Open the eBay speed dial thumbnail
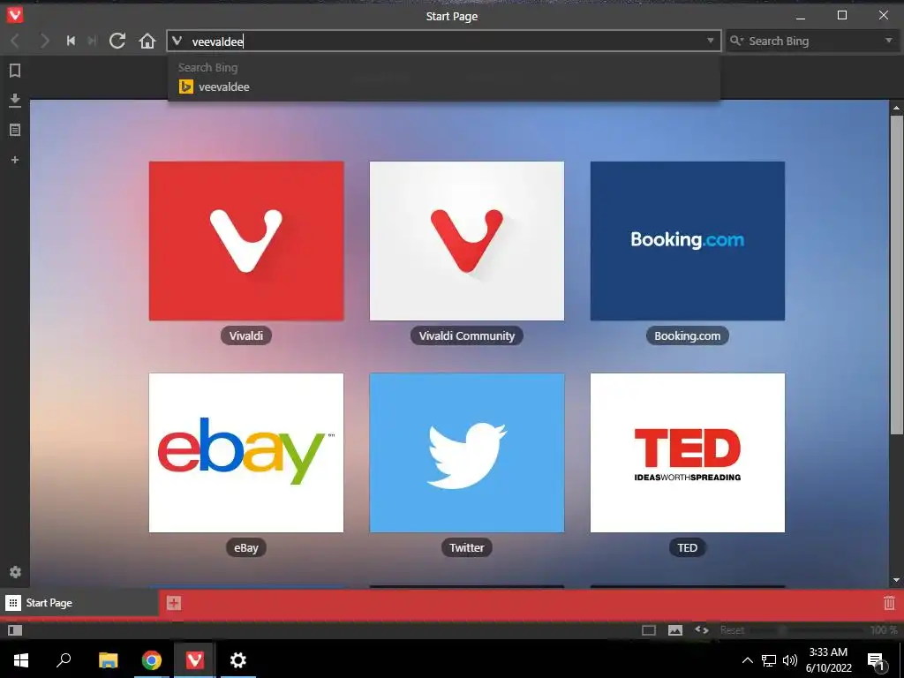Image resolution: width=904 pixels, height=678 pixels. (246, 453)
